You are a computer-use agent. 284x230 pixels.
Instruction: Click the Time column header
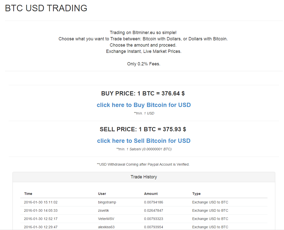tap(28, 194)
